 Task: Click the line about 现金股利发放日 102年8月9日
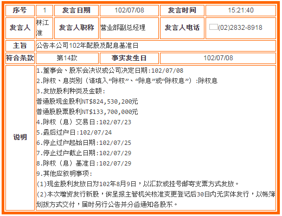pyautogui.click(x=137, y=184)
